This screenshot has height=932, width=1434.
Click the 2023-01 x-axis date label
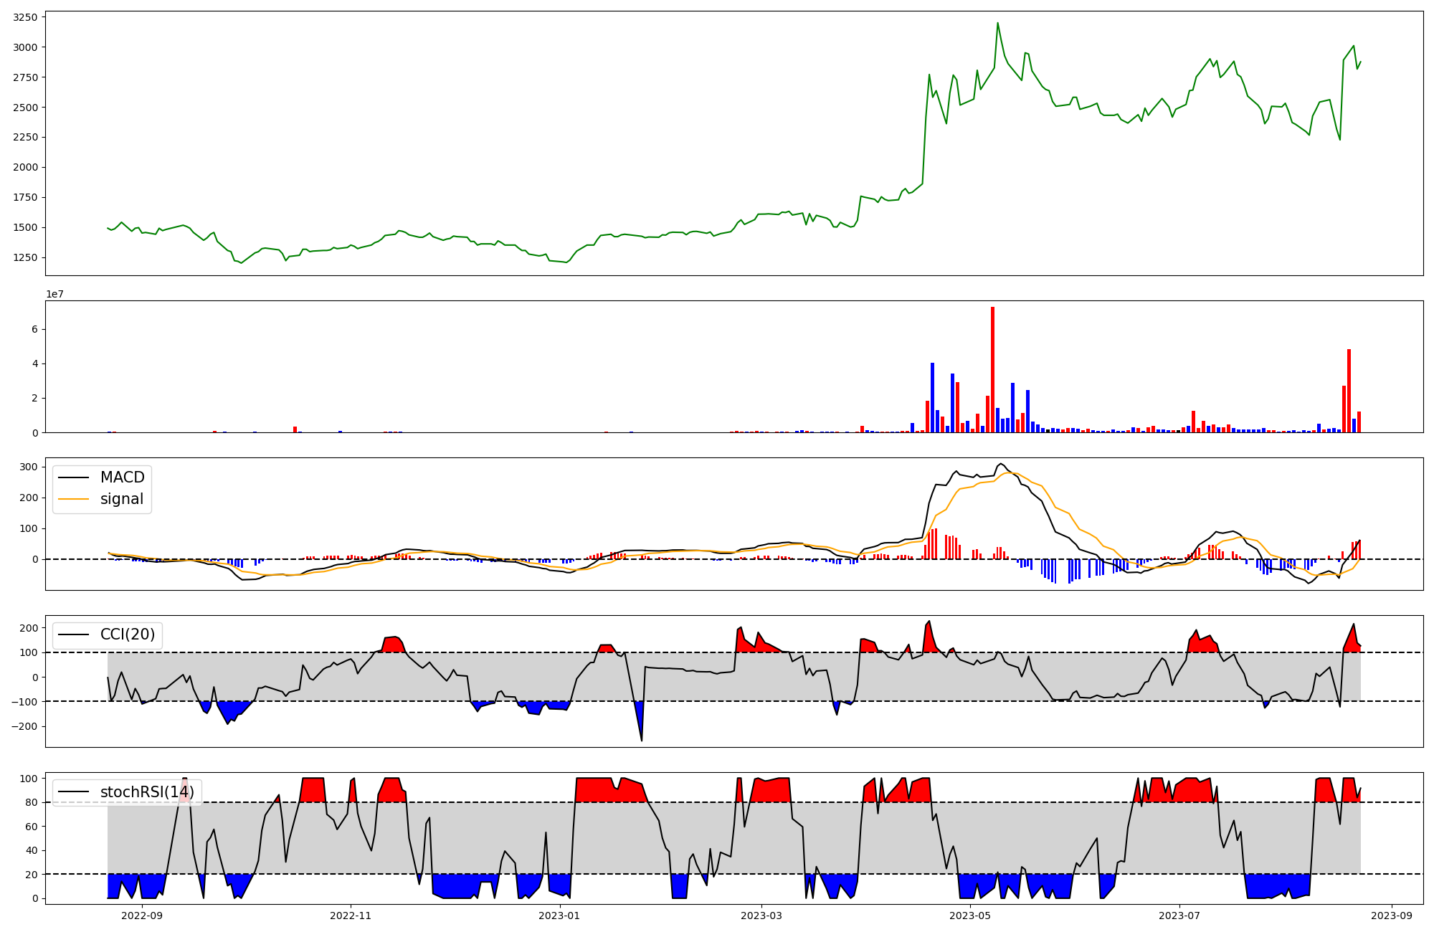pos(559,916)
